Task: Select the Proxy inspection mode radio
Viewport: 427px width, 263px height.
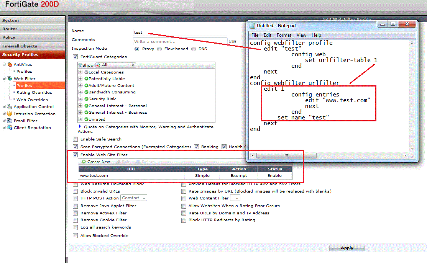Action: [x=137, y=49]
